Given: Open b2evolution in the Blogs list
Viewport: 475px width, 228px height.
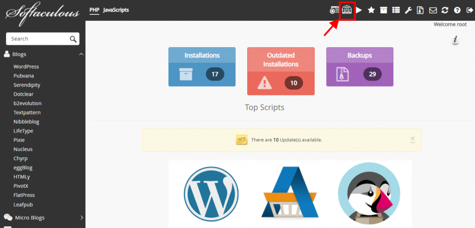Looking at the screenshot, I should [x=27, y=103].
